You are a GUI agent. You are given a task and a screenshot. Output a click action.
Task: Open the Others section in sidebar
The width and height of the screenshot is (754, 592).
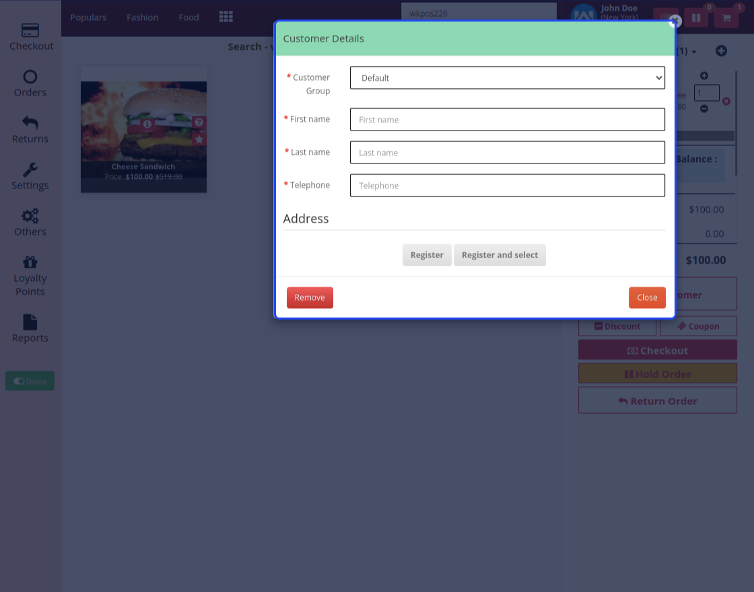coord(30,221)
